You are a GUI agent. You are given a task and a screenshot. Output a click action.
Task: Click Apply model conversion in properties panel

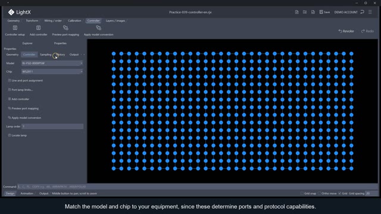pos(24,118)
